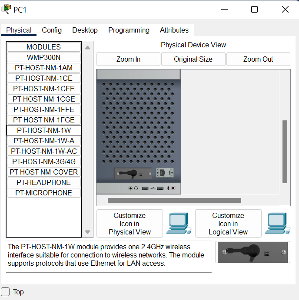Image resolution: width=299 pixels, height=300 pixels.
Task: Select the PT-HOST-NM-1AM module
Action: click(43, 68)
